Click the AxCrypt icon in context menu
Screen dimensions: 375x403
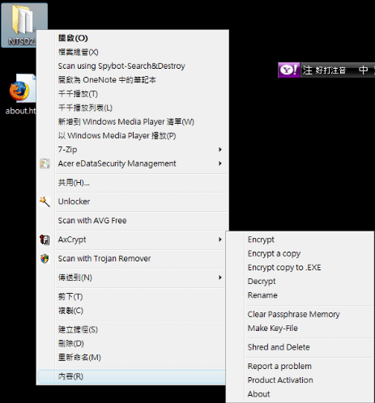pyautogui.click(x=45, y=240)
